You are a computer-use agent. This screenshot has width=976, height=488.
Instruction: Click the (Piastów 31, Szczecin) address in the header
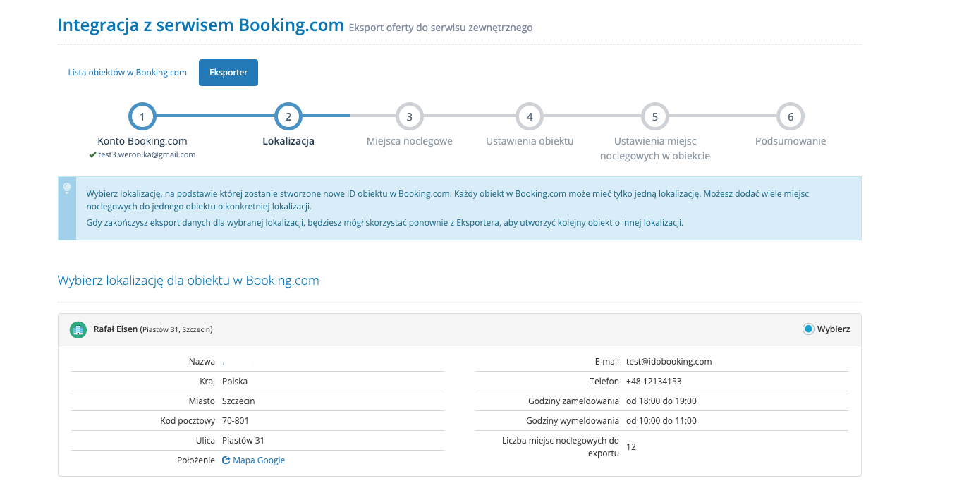tap(176, 329)
